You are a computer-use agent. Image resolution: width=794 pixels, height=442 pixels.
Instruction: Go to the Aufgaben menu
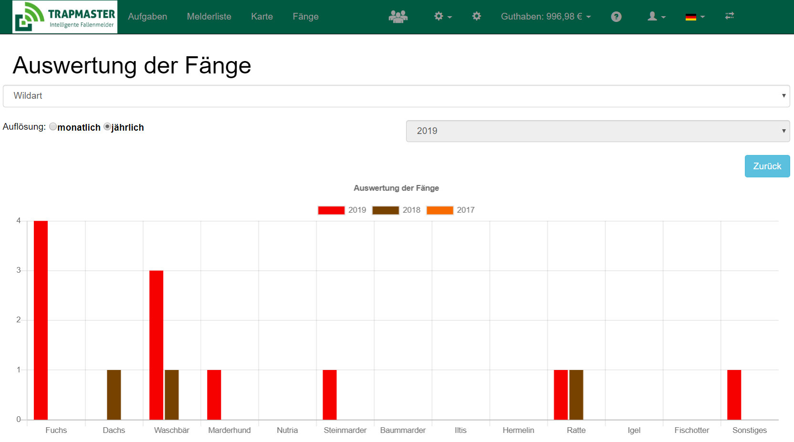click(x=147, y=17)
